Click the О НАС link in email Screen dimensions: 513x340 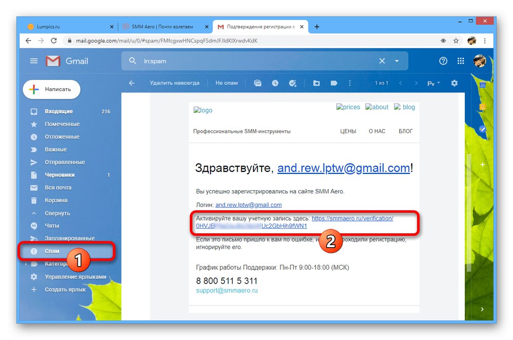point(377,131)
